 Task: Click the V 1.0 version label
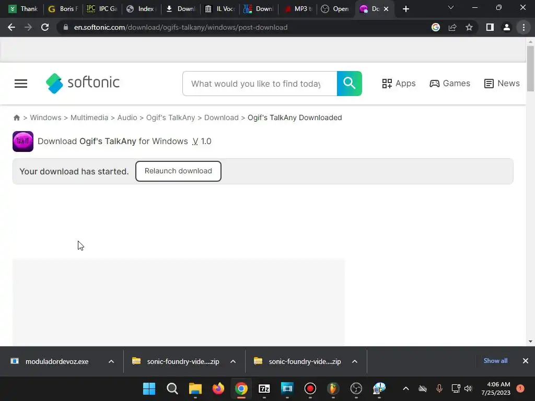click(x=202, y=141)
